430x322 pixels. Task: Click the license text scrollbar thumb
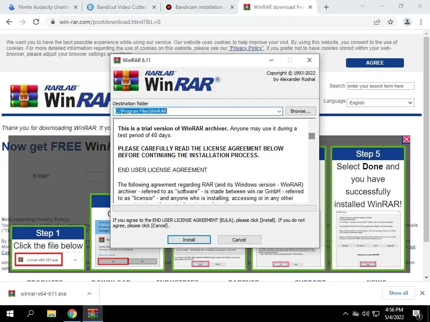coord(312,136)
